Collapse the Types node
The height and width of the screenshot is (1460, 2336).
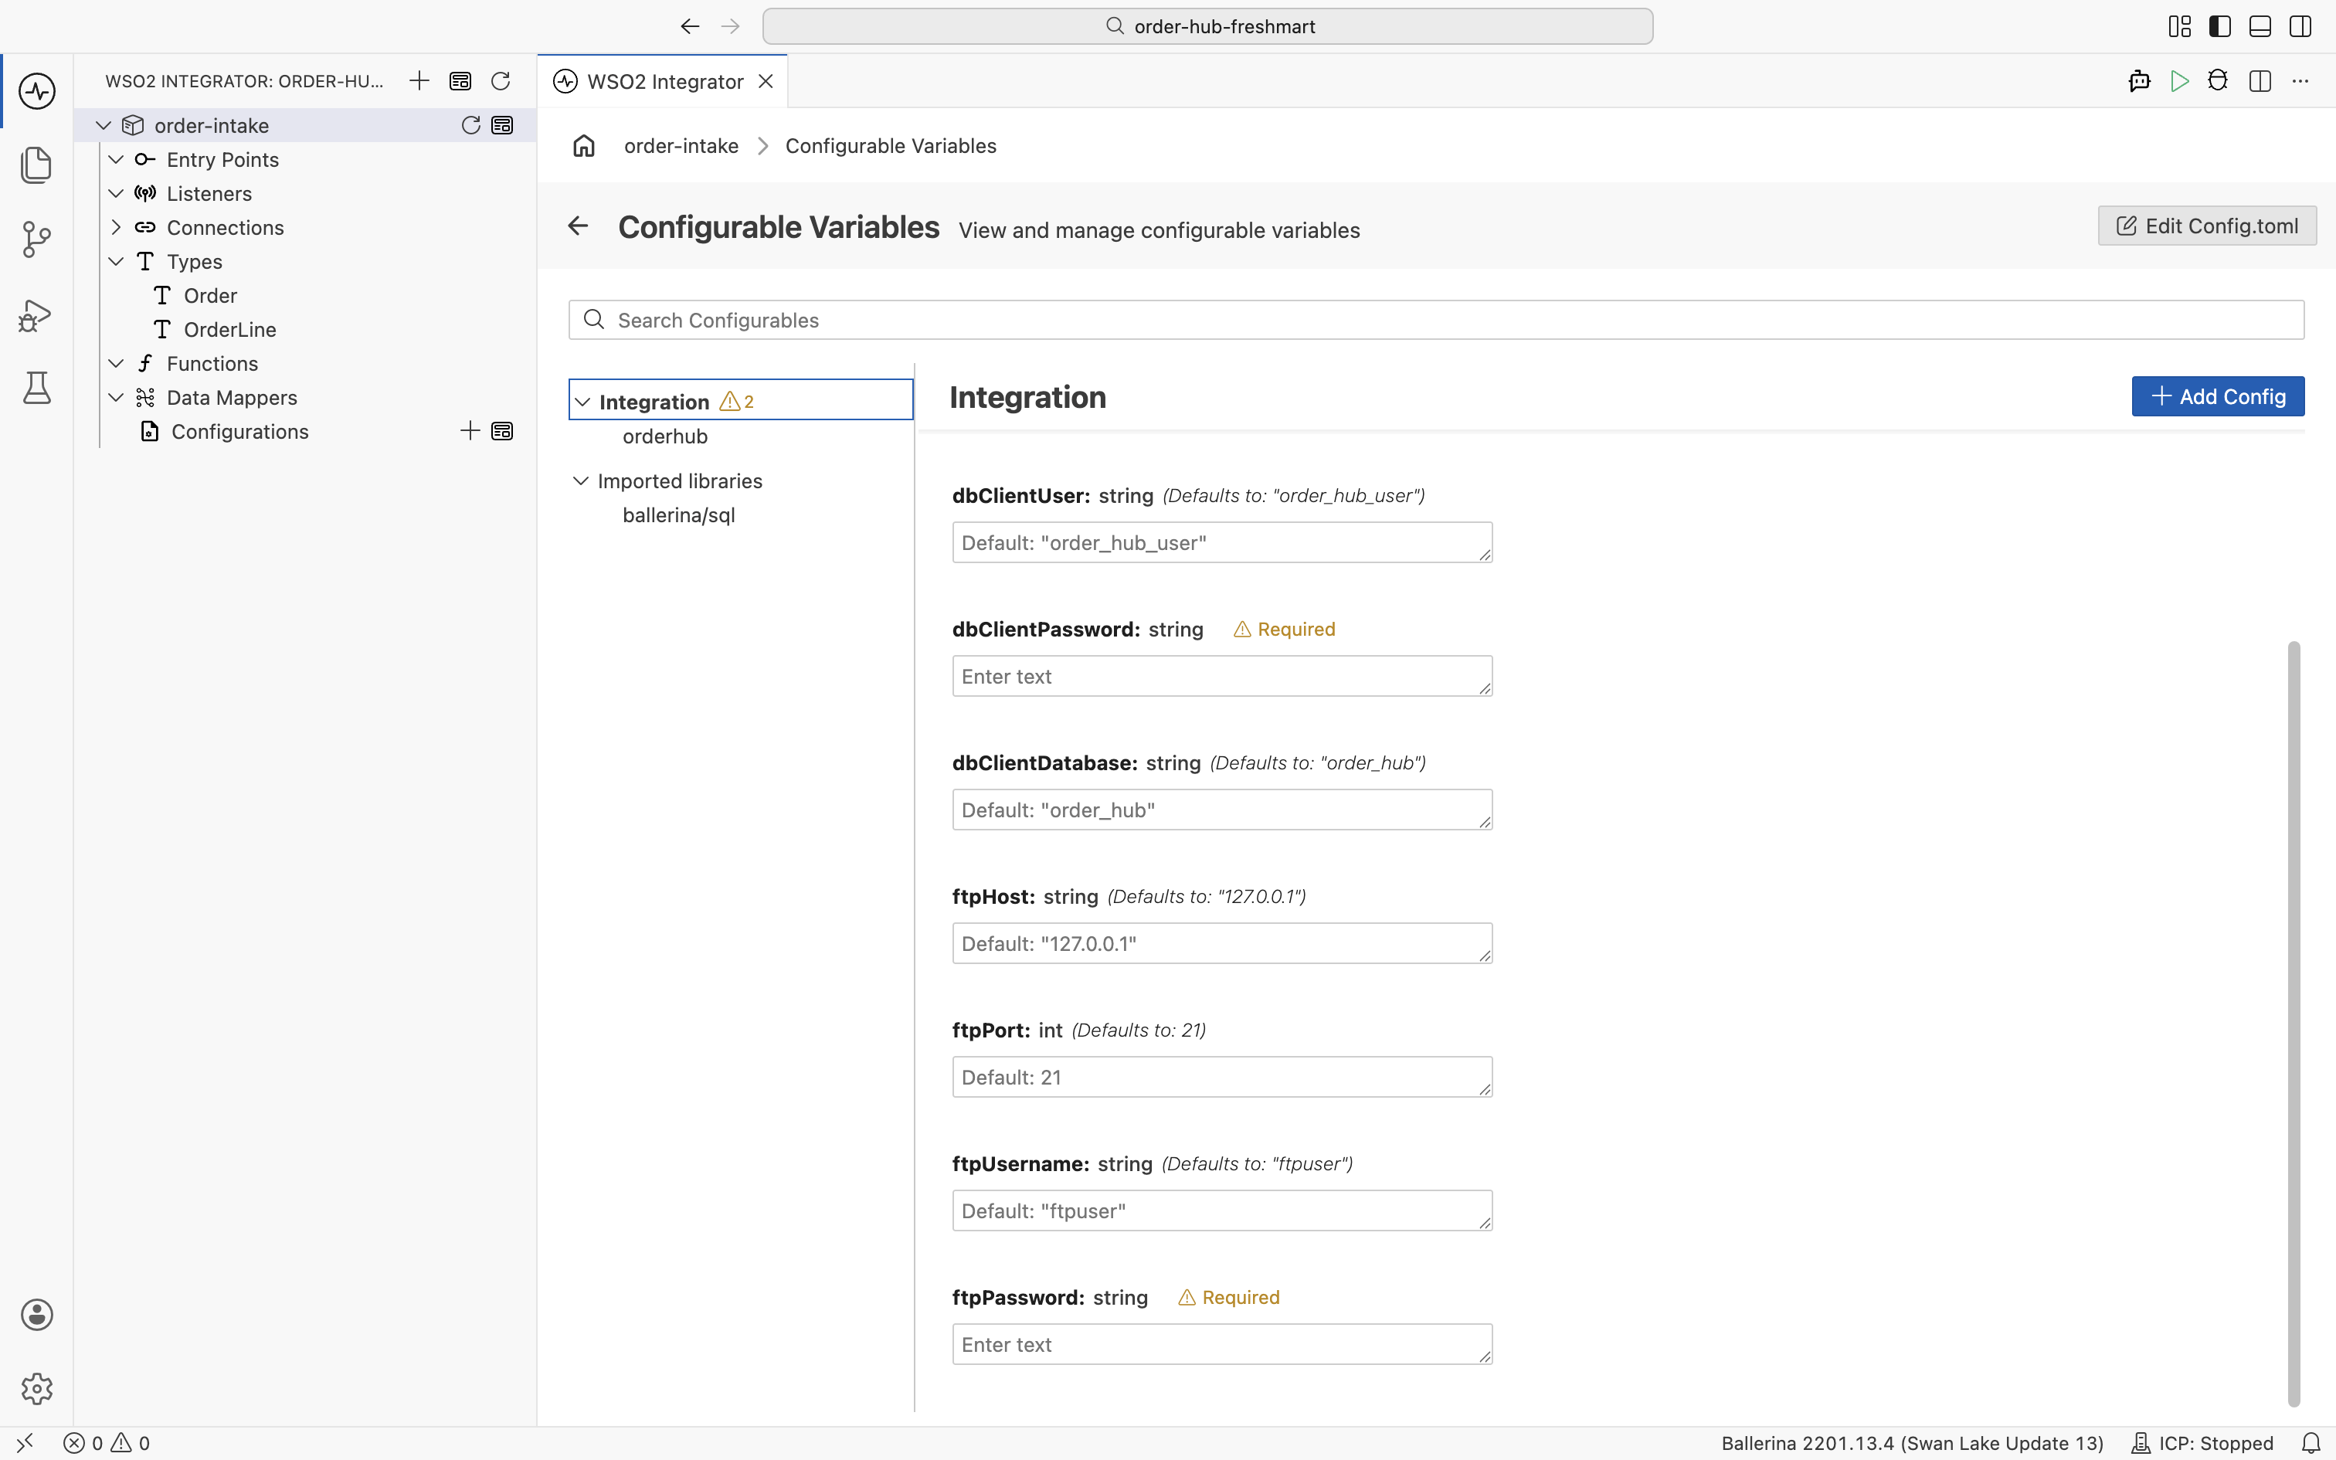pos(116,261)
